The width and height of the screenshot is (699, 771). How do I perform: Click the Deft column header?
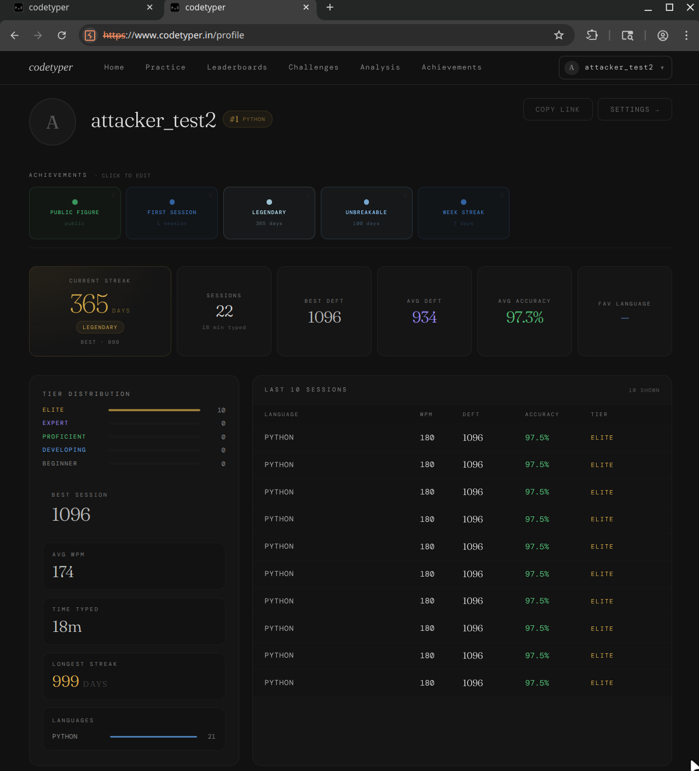coord(471,415)
